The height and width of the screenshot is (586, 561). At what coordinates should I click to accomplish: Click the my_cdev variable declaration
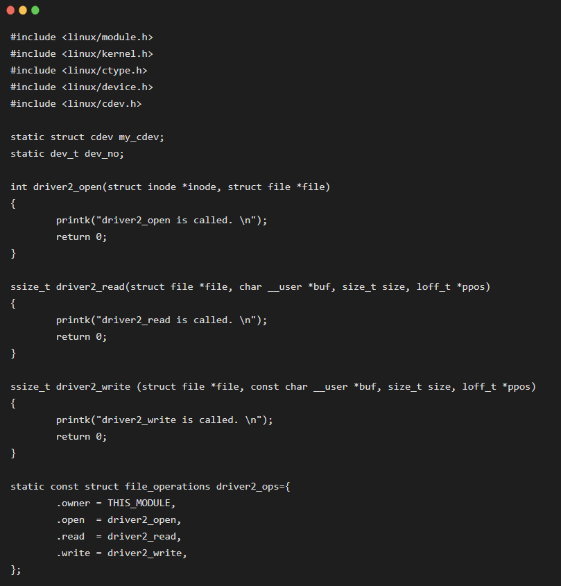[87, 137]
